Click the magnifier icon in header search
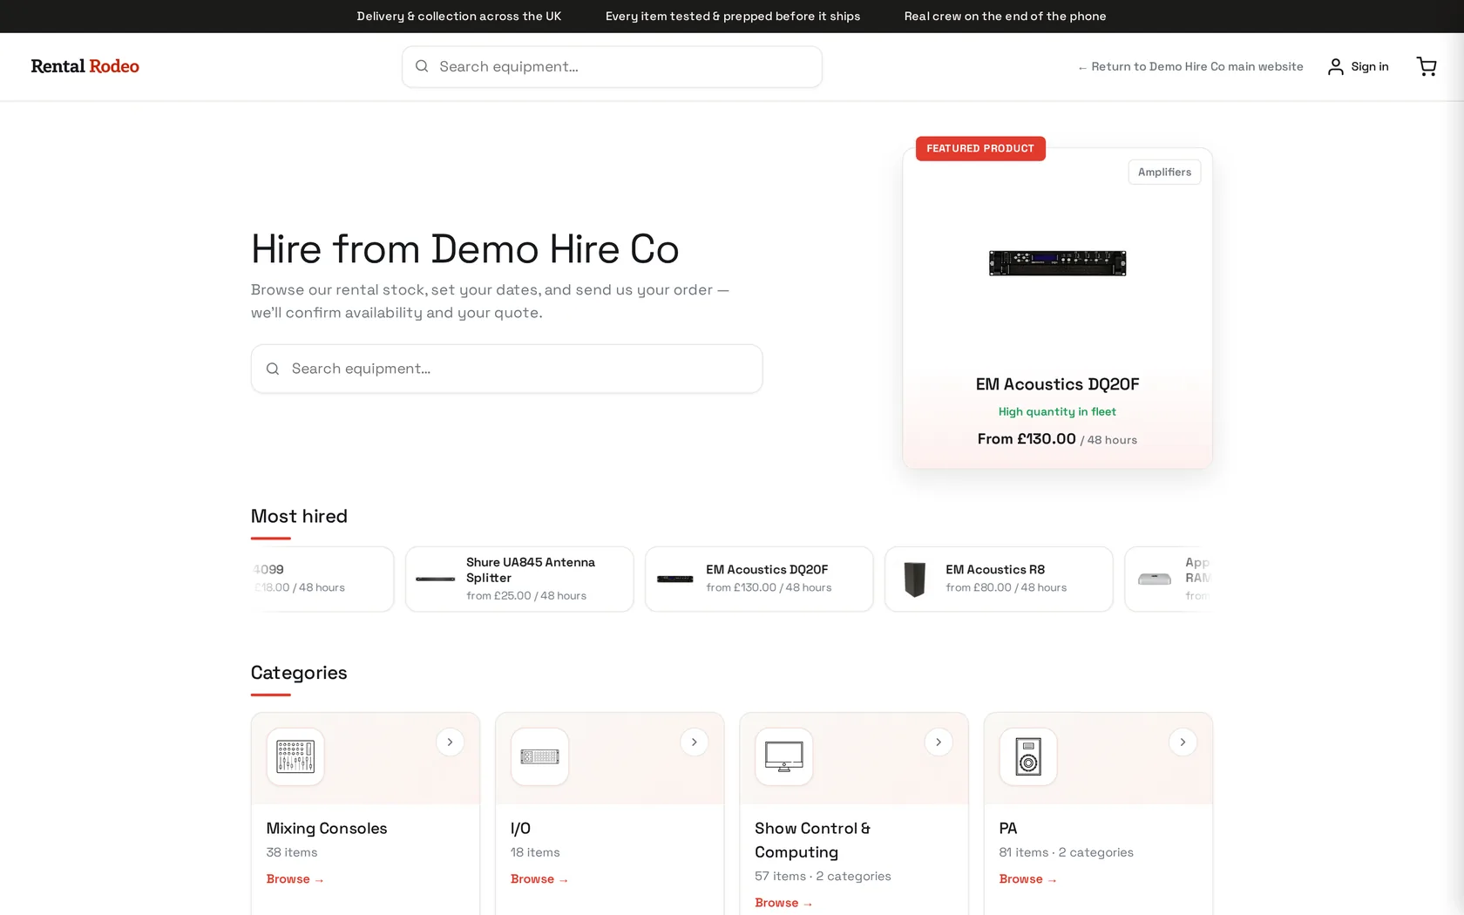1464x915 pixels. 422,66
